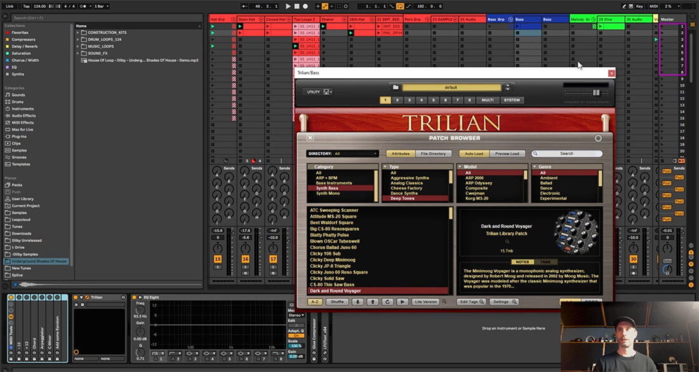Screen dimensions: 699x372
Task: Switch to File Directory view tab
Action: pyautogui.click(x=433, y=153)
